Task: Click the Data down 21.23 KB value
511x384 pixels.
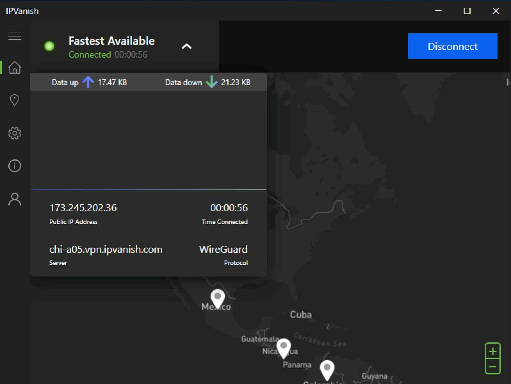Action: tap(236, 82)
